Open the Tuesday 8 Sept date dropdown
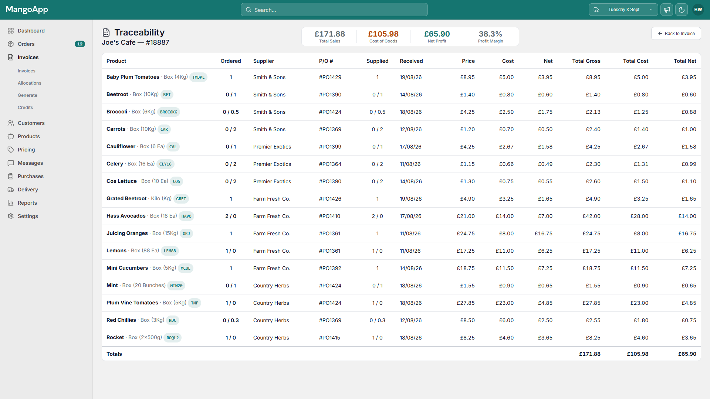Viewport: 710px width, 399px height. point(623,10)
